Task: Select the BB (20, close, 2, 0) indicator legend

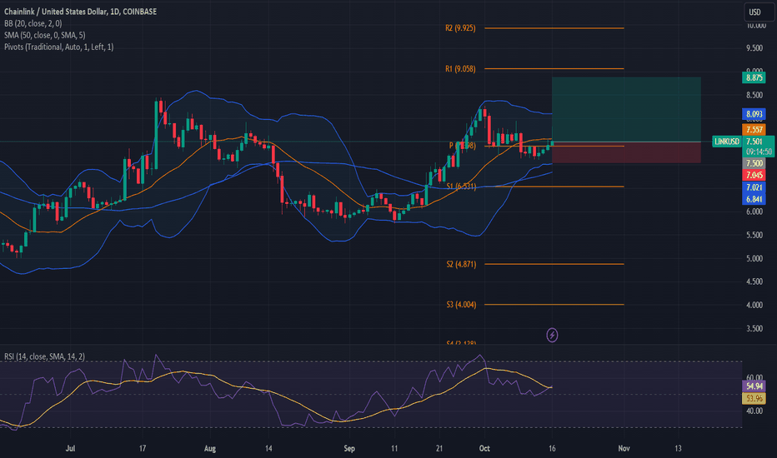Action: click(33, 23)
